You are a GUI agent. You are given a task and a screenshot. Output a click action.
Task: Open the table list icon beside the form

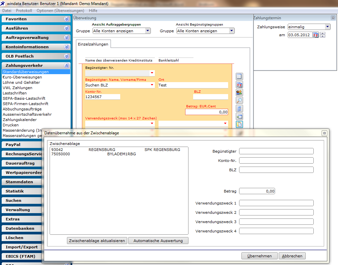click(239, 76)
